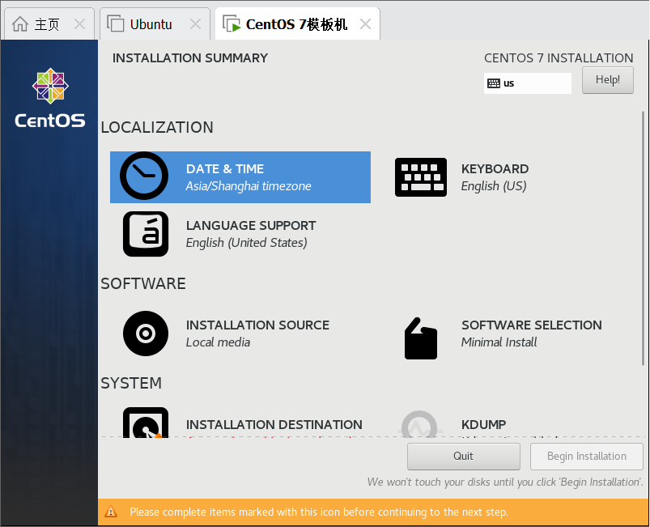Open SOFTWARE SELECTION label
The height and width of the screenshot is (527, 650).
[x=532, y=325]
